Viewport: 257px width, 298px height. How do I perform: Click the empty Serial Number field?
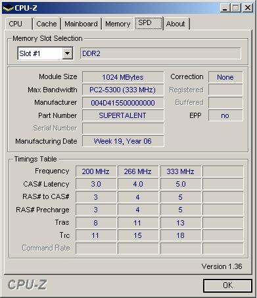tap(123, 128)
